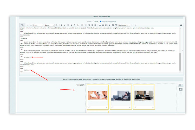Toggle underline formatting

[x=68, y=25]
